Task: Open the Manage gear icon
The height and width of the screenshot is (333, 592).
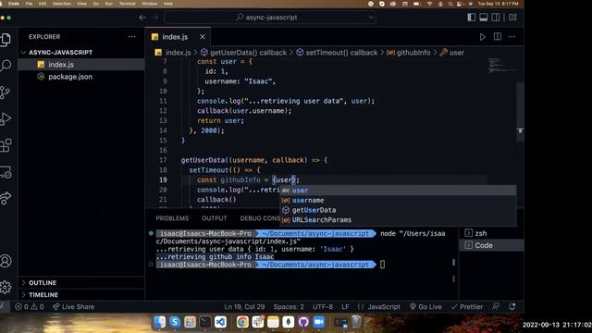Action: point(6,288)
